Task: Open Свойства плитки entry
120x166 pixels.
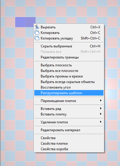Action: (x=69, y=143)
